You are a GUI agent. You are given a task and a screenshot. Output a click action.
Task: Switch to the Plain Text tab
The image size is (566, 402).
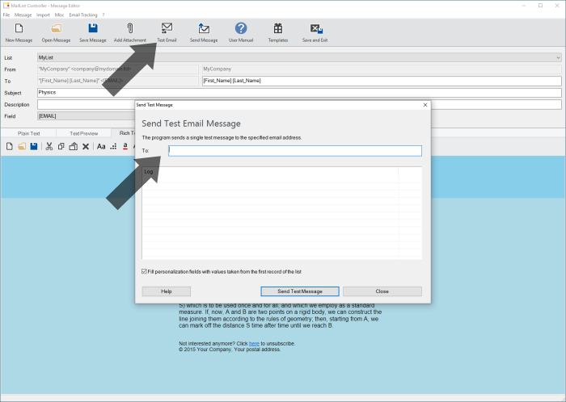click(x=29, y=133)
